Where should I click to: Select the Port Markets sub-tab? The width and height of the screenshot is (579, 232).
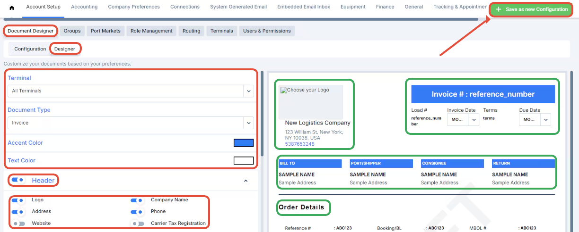pyautogui.click(x=105, y=31)
